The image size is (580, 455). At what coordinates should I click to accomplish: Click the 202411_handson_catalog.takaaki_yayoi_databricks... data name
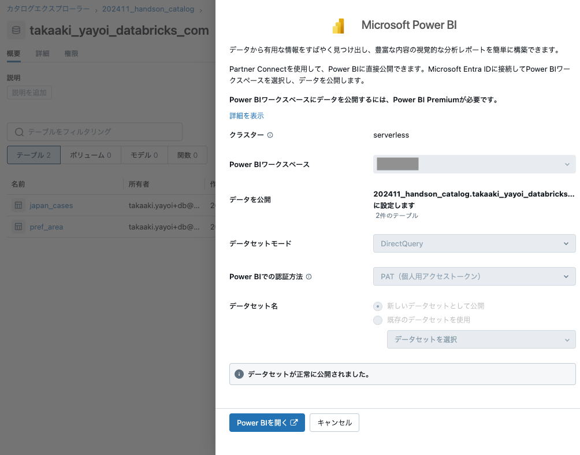coord(474,194)
